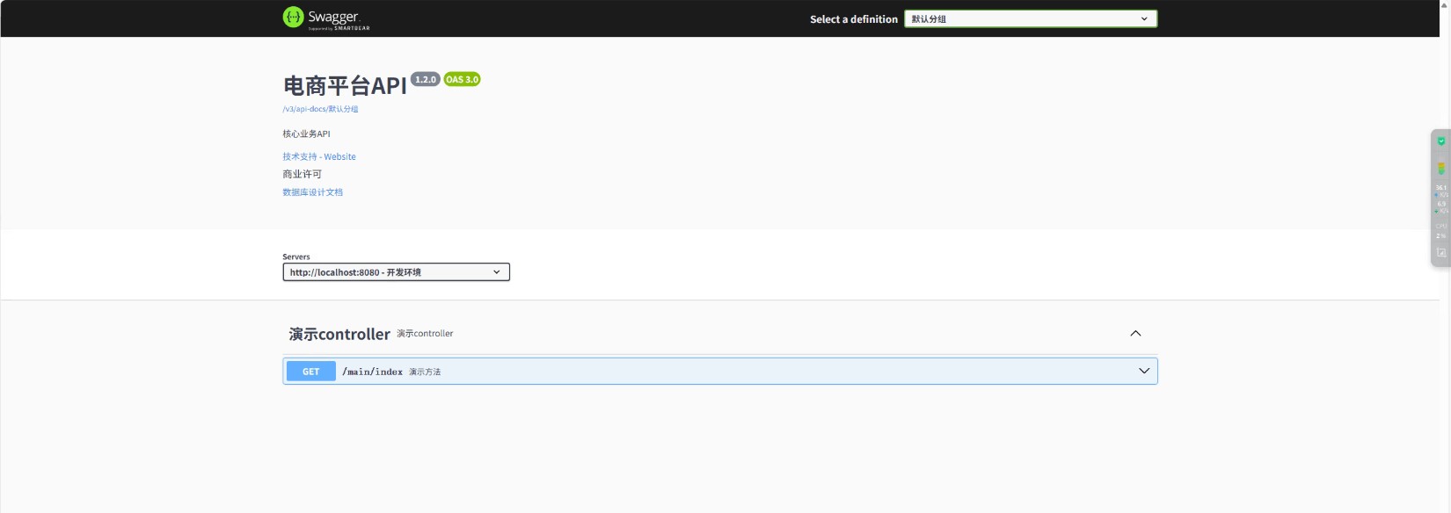Screen dimensions: 1451x513
Task: Click the screenshot capture icon in side widget
Action: [x=1441, y=252]
